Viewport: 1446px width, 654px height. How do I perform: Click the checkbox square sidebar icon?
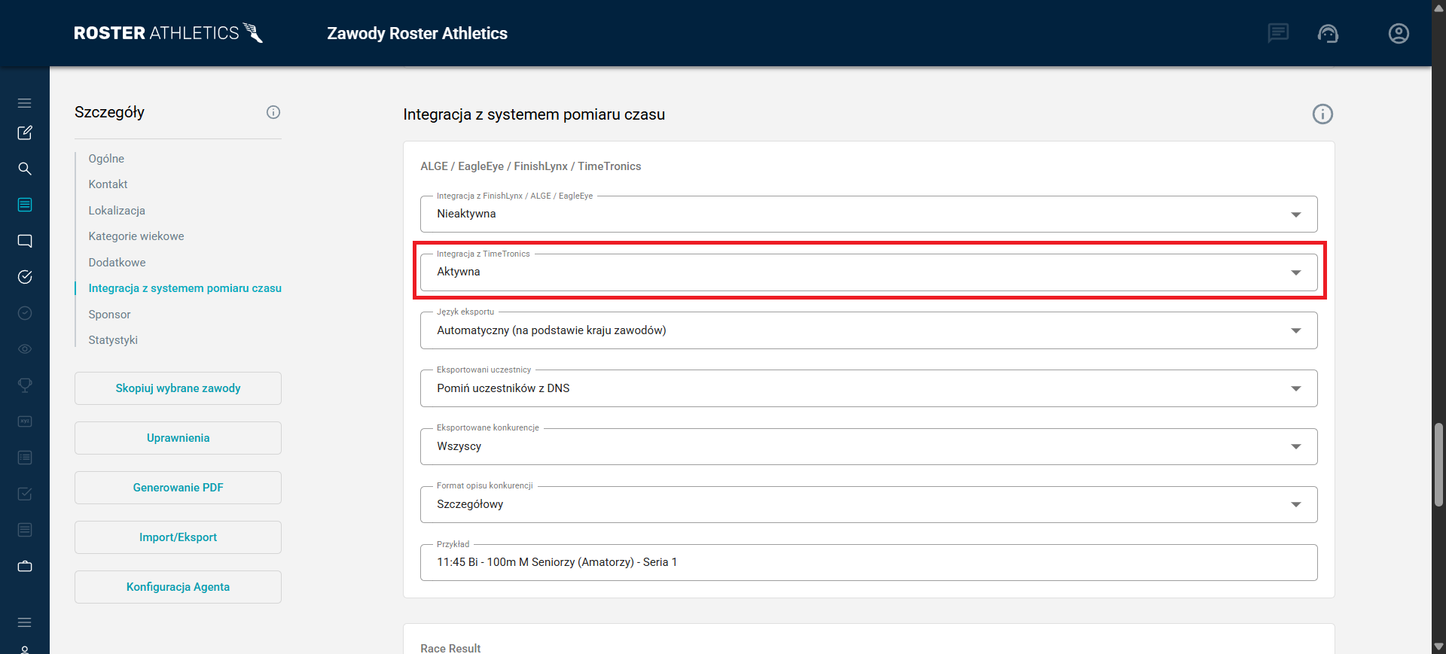[x=25, y=494]
